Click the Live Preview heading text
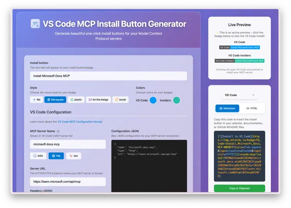 [x=239, y=25]
